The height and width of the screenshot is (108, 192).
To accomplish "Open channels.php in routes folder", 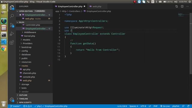I will (x=29, y=73).
